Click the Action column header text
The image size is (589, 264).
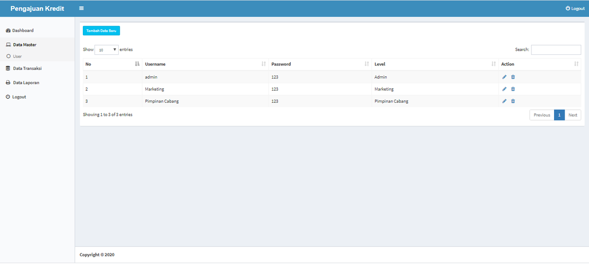tap(508, 64)
